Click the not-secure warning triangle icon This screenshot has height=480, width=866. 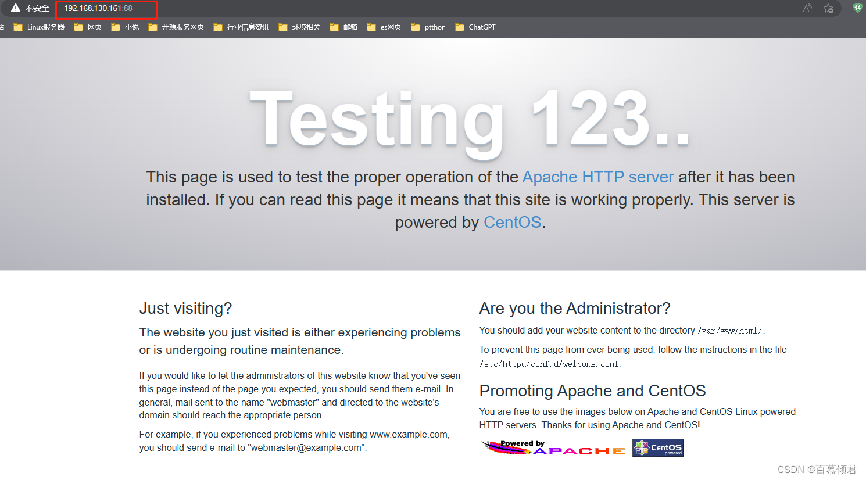click(x=16, y=8)
